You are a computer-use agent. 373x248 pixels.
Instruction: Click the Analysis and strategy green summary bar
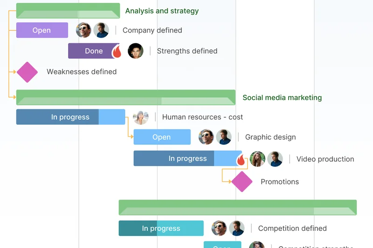[68, 11]
